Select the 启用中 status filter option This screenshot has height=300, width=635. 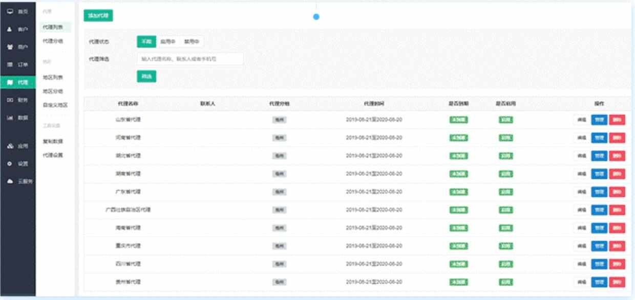[x=168, y=41]
